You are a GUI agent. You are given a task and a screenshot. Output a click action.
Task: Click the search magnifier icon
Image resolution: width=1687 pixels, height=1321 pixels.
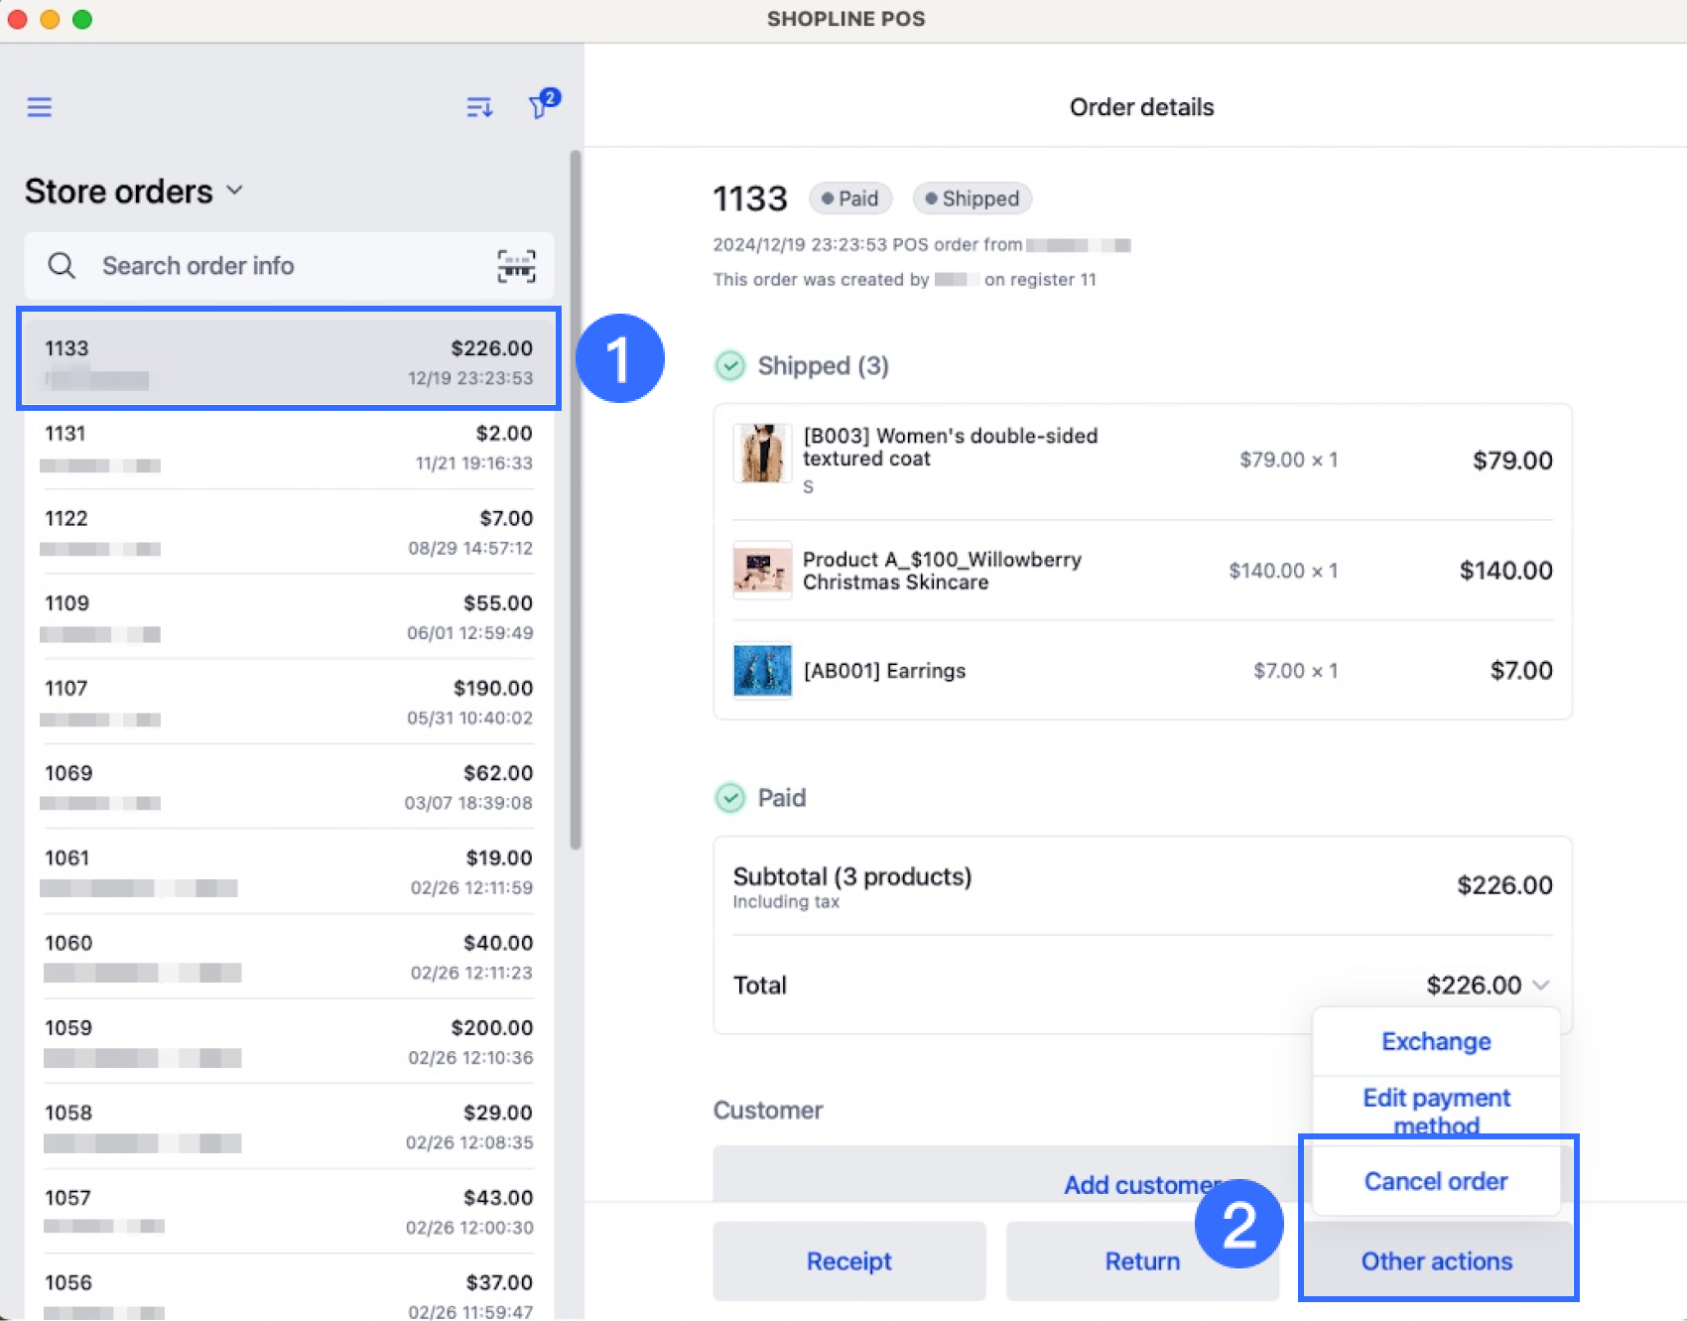tap(62, 266)
